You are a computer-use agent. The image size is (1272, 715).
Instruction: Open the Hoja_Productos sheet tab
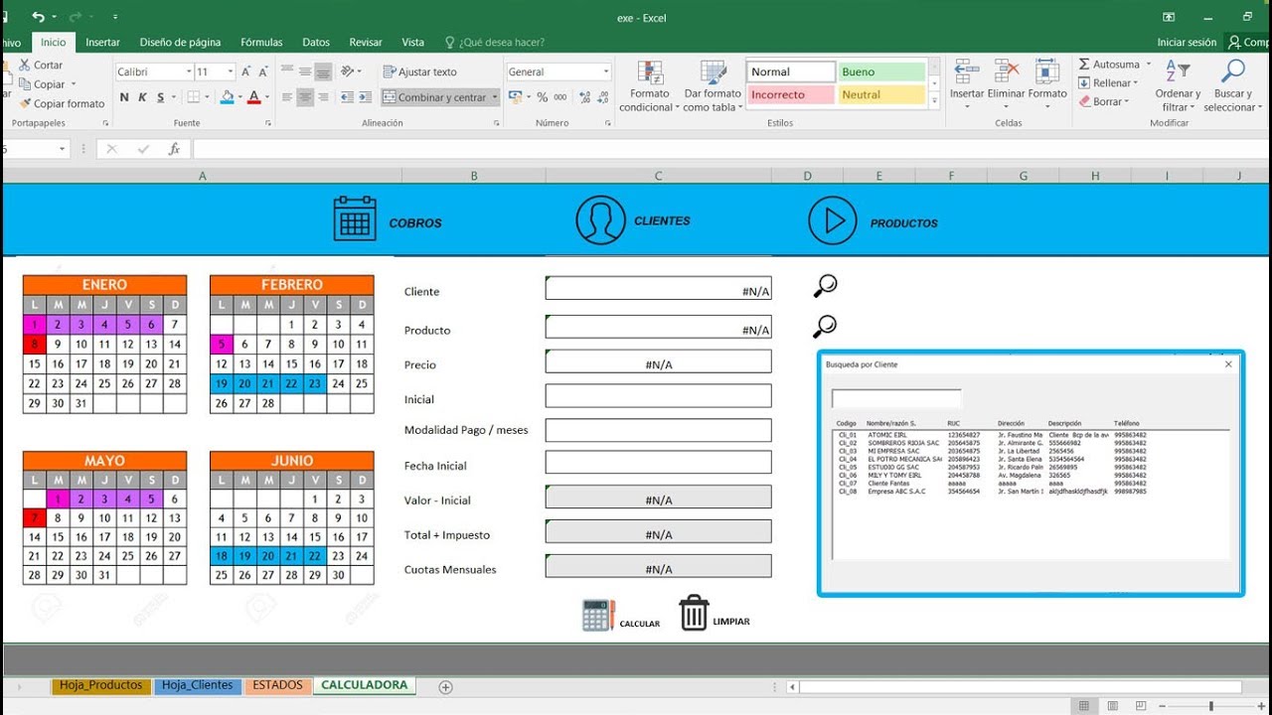100,685
